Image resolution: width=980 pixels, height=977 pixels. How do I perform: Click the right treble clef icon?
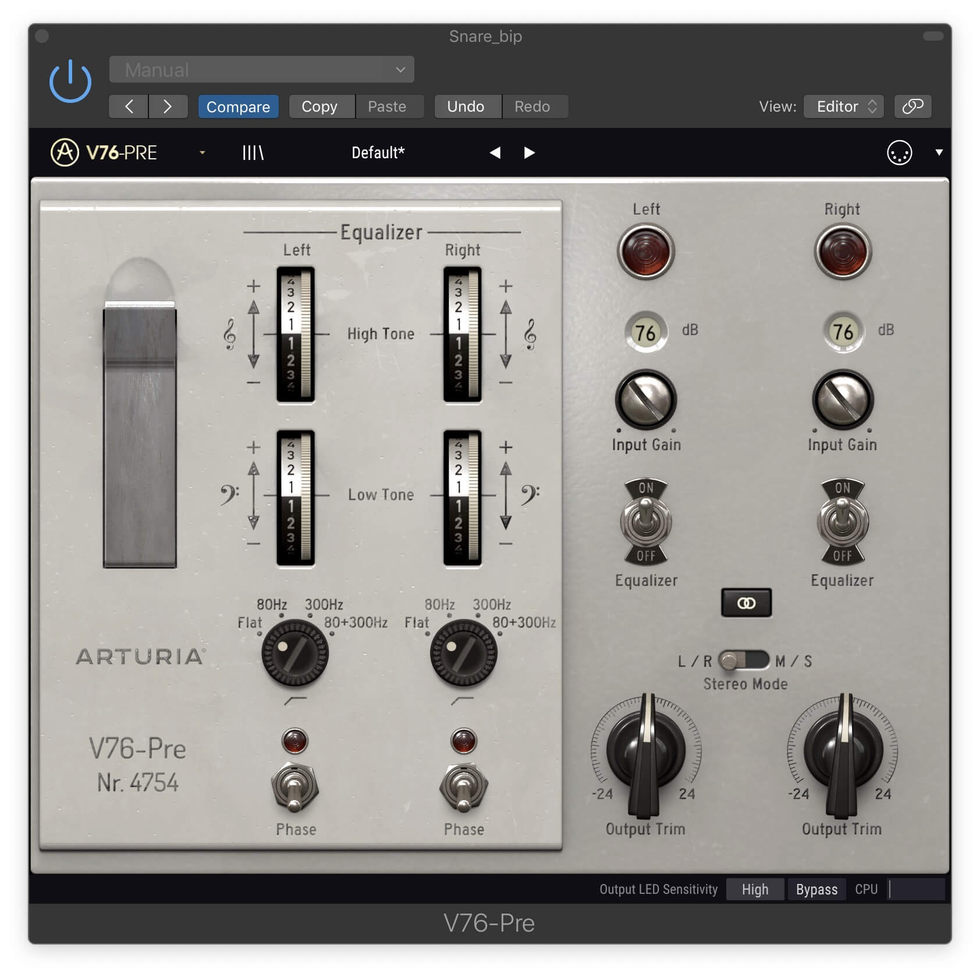coord(530,334)
